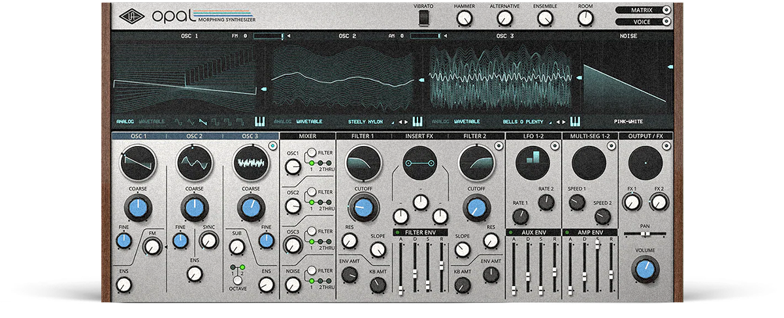Viewport: 784px width, 318px height.
Task: Click the Mixer section header
Action: [307, 136]
